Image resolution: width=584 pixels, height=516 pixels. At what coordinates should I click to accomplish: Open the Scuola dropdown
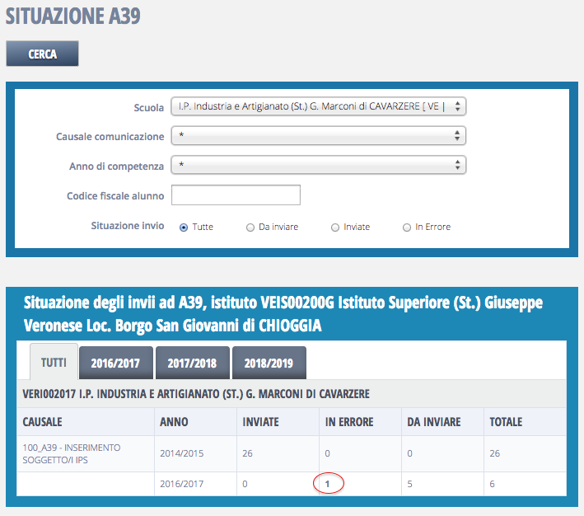coord(318,106)
